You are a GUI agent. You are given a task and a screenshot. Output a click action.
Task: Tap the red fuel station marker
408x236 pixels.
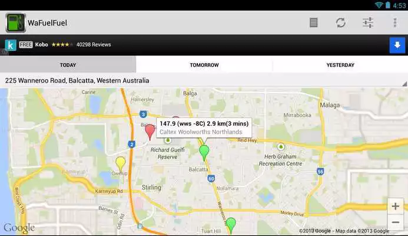coord(150,133)
